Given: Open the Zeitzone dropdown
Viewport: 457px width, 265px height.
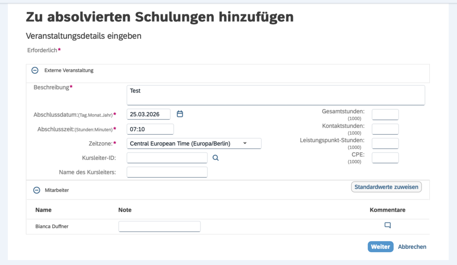Looking at the screenshot, I should (194, 143).
